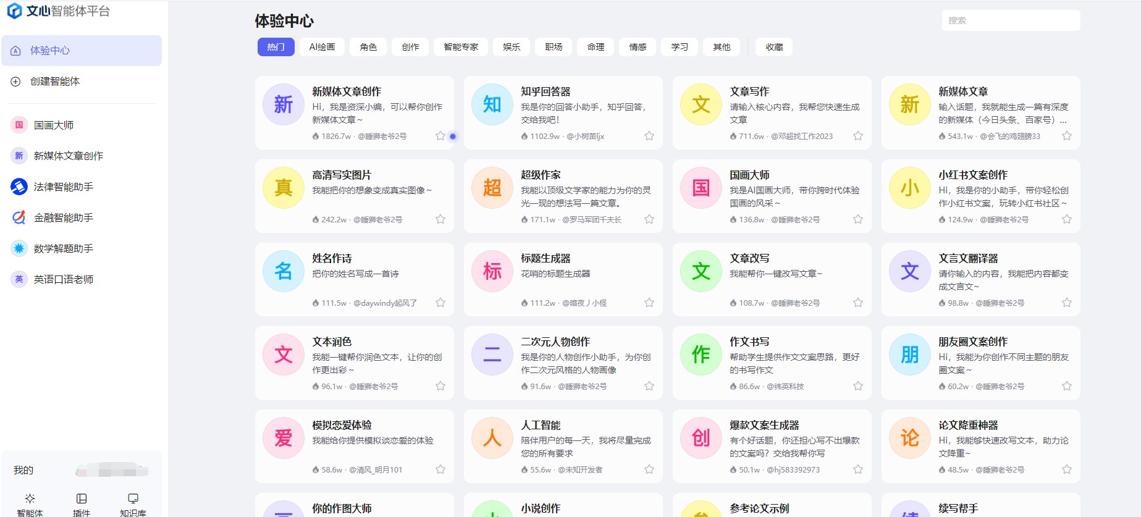
Task: Click the 创建智能体 plus icon
Action: [x=16, y=82]
